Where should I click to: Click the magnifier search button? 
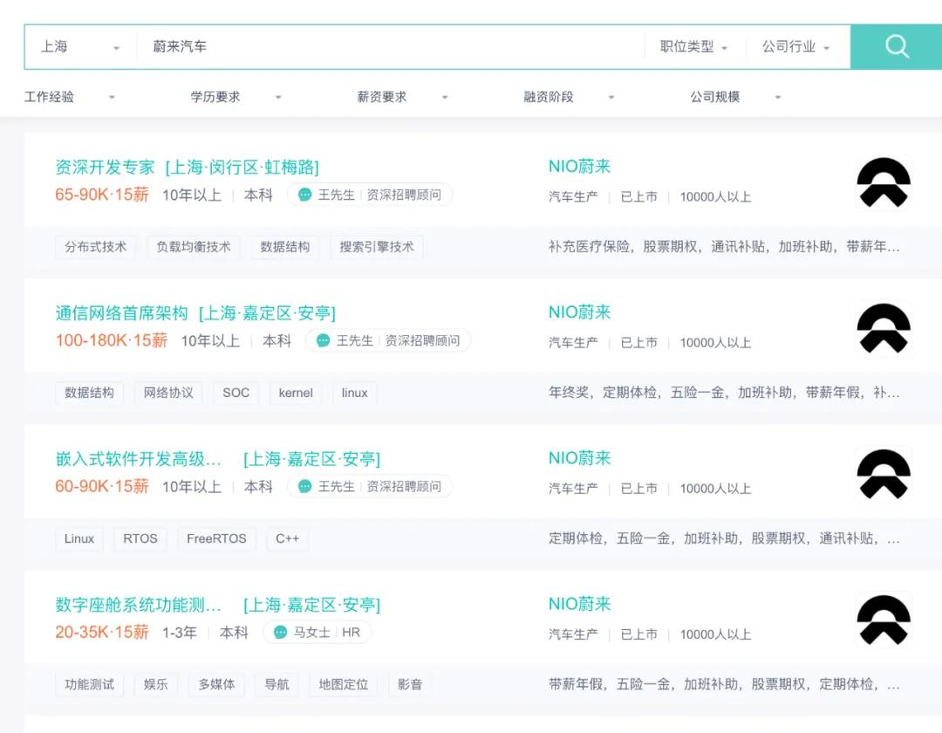897,46
